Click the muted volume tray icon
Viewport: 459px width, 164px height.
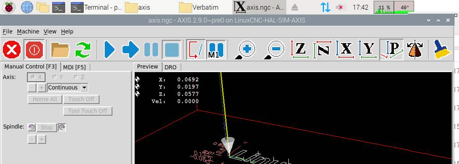pos(340,7)
